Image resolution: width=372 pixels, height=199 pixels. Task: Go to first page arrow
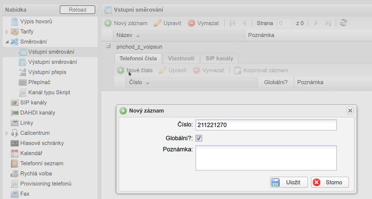[x=232, y=23]
